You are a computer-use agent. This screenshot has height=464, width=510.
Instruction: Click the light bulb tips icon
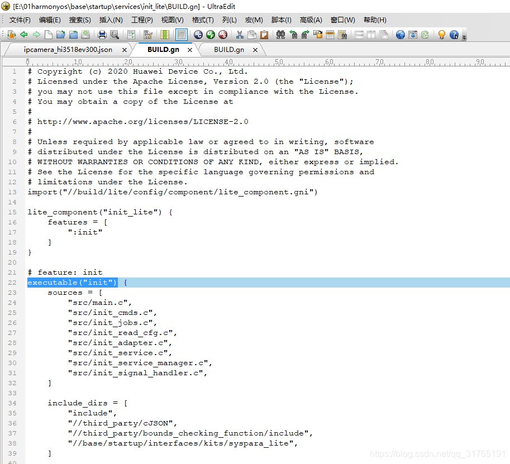[442, 34]
